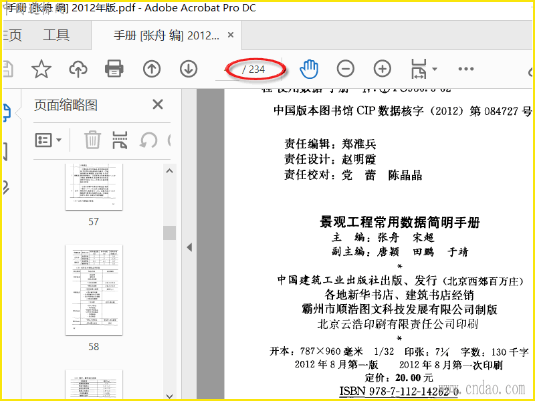The width and height of the screenshot is (535, 401).
Task: Go to next page with down arrow
Action: coord(189,69)
